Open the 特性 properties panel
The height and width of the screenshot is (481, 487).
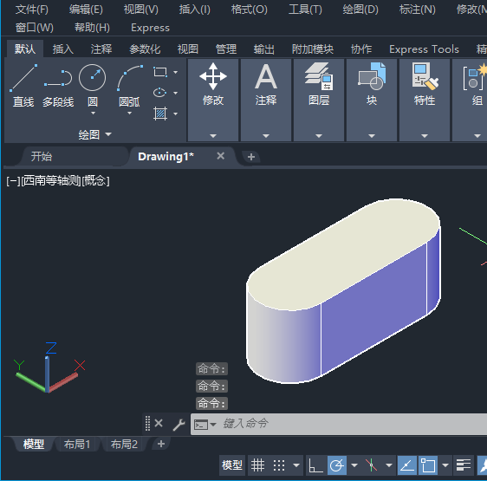tap(425, 100)
